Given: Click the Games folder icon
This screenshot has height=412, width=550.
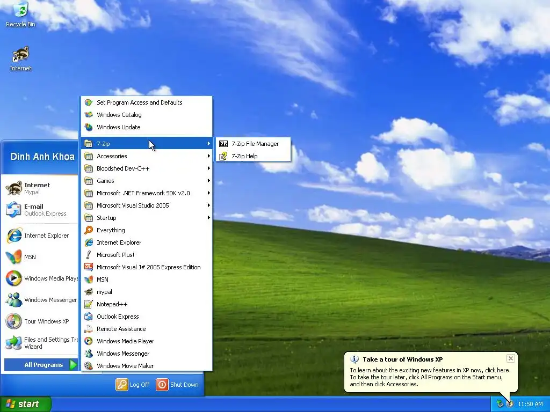Looking at the screenshot, I should 89,181.
